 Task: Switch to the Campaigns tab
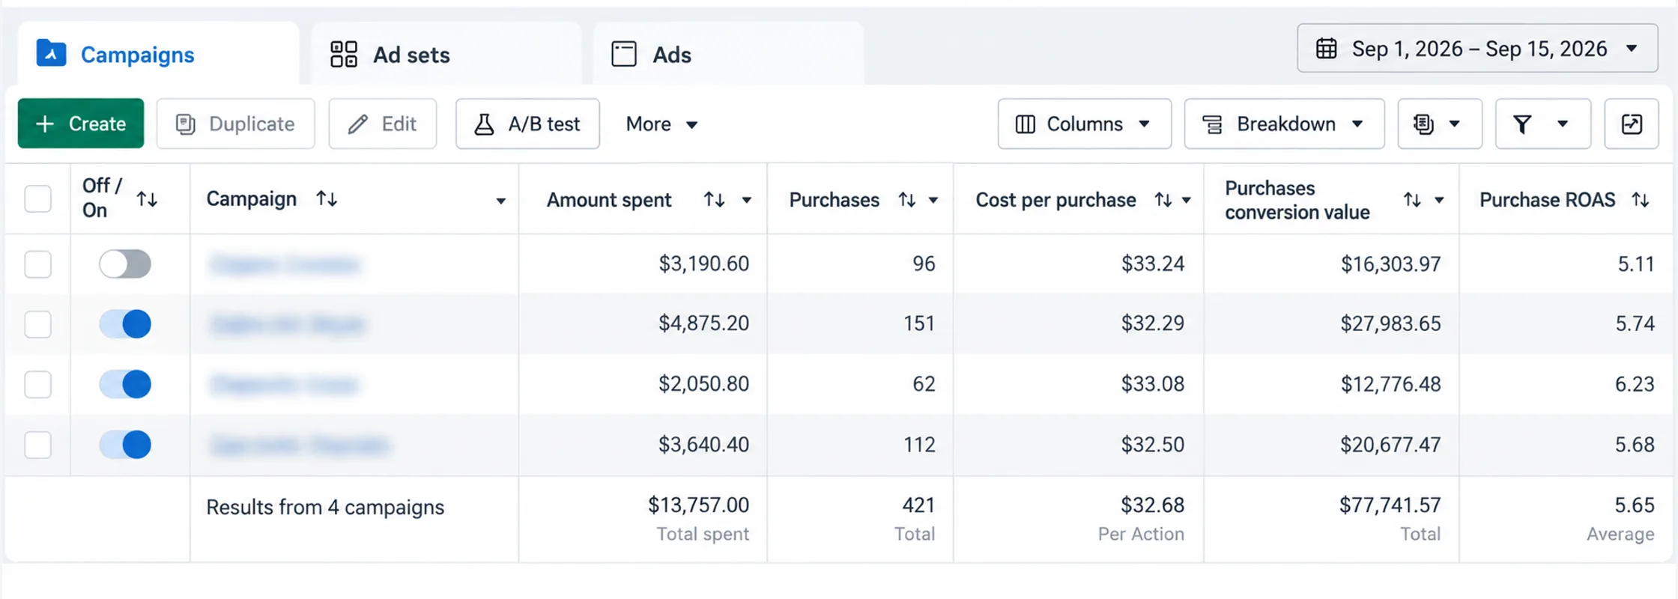point(159,54)
